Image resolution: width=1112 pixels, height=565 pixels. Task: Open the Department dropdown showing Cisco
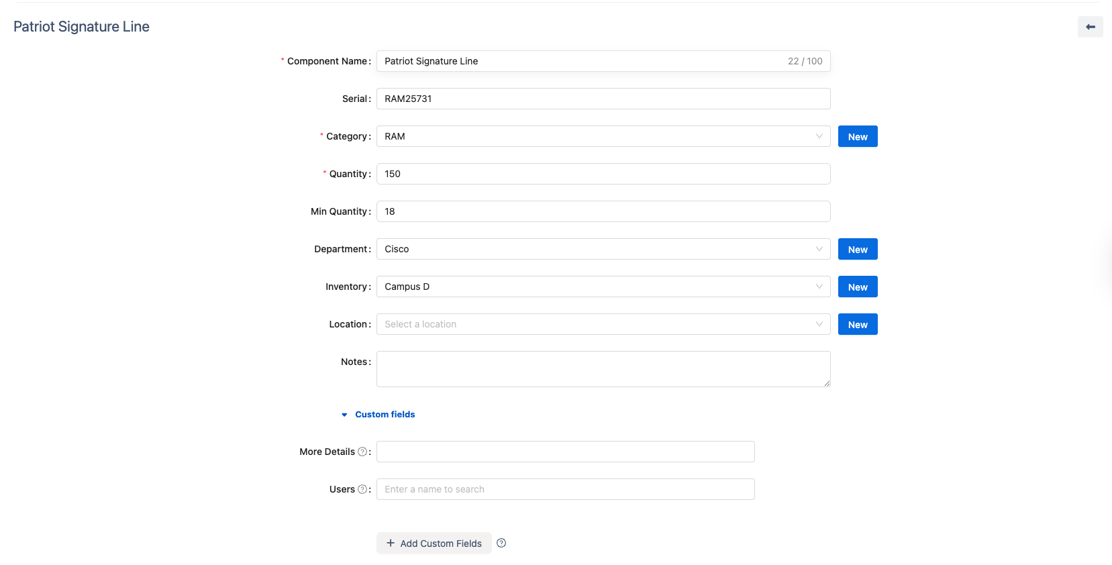coord(603,249)
